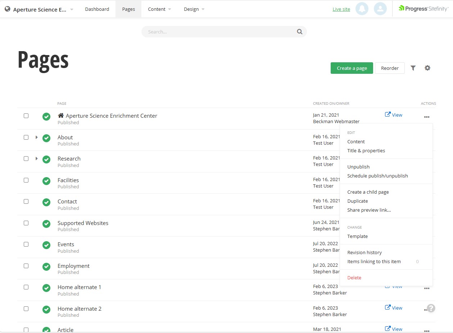453x333 pixels.
Task: Click the Progress Sitefinity logo
Action: coord(423,8)
